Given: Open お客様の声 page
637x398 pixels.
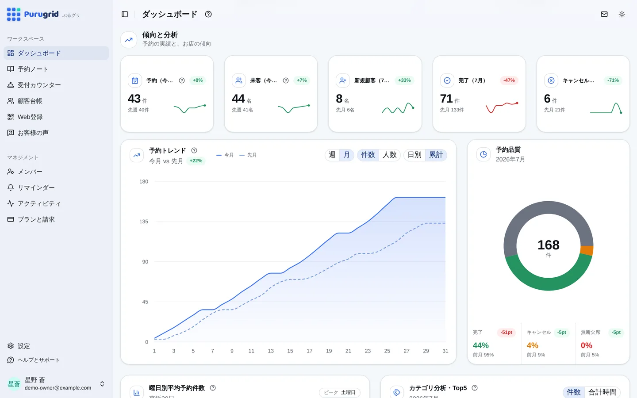Looking at the screenshot, I should (57, 133).
